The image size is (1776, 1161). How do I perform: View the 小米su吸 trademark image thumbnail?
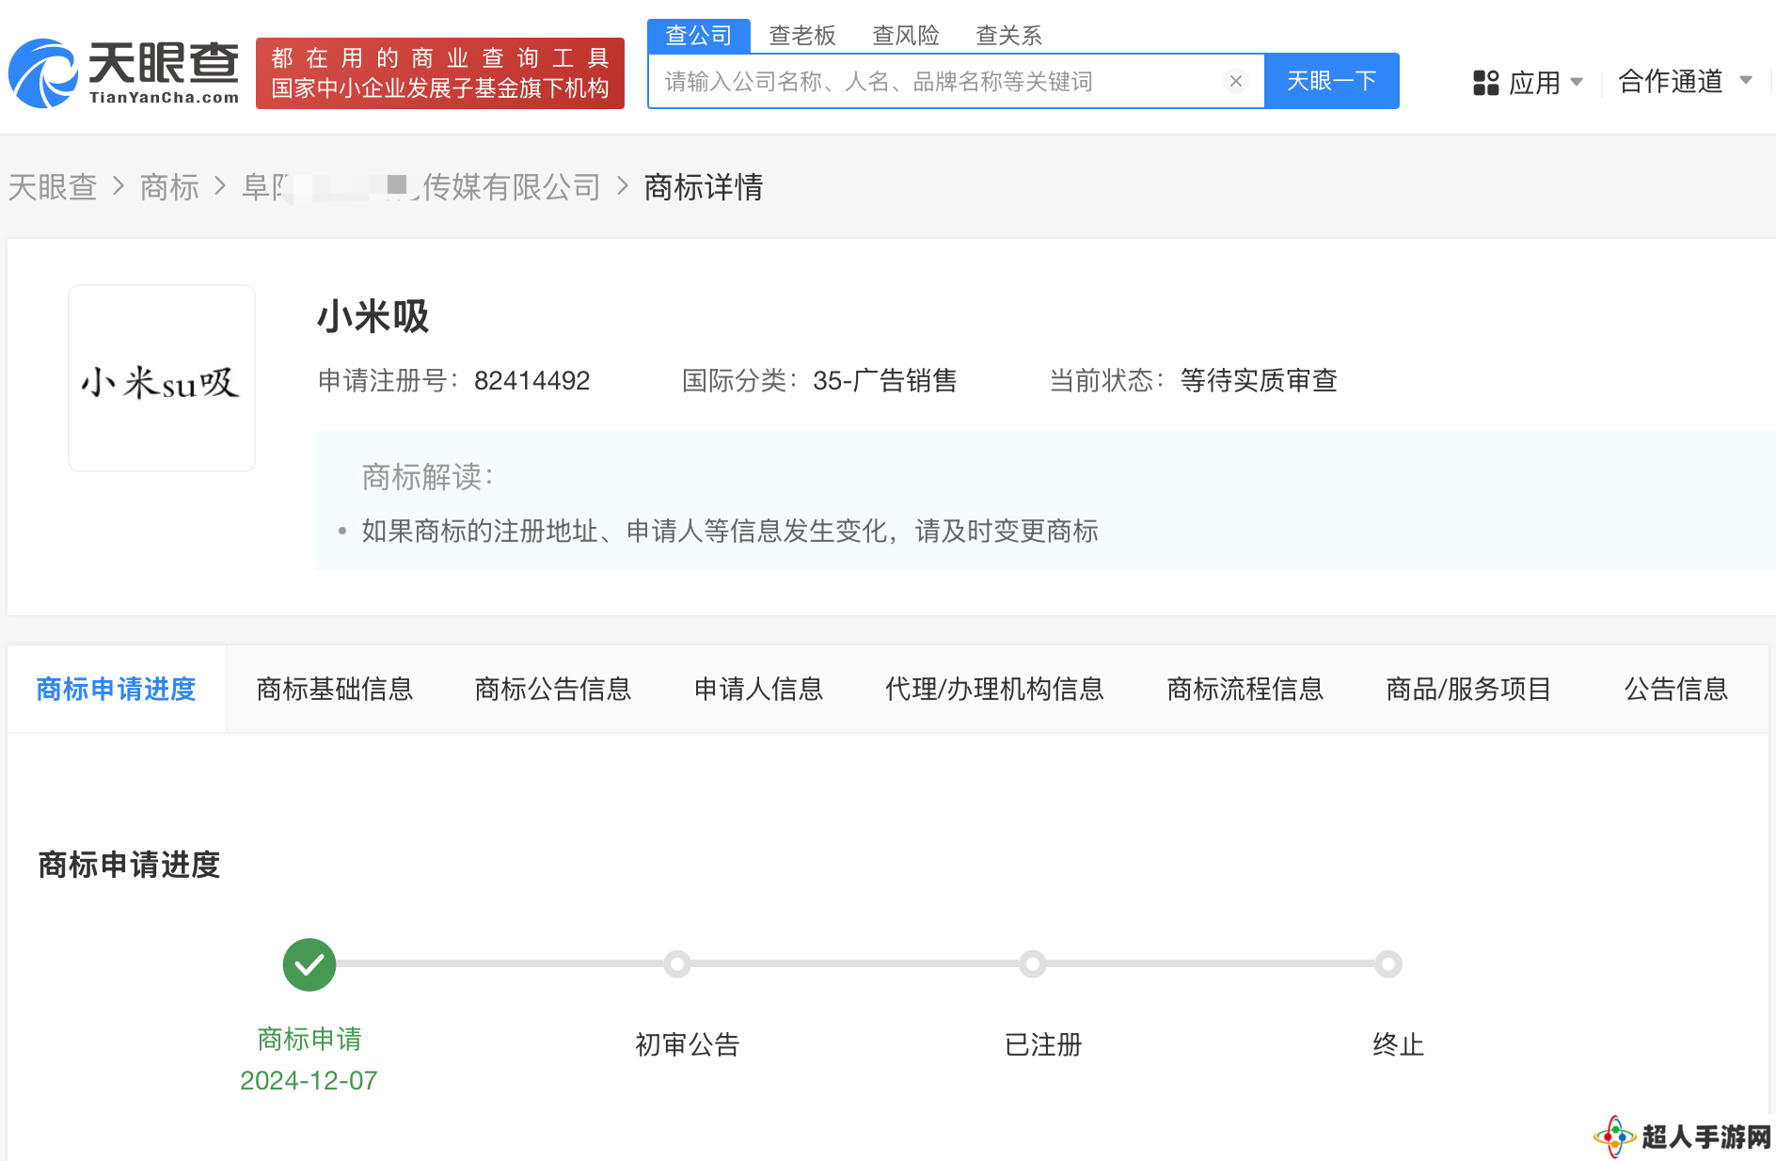click(162, 378)
